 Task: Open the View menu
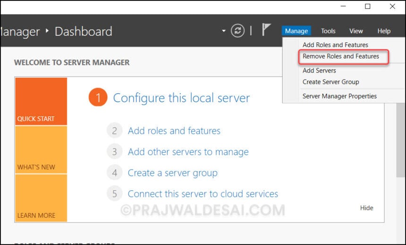(x=356, y=31)
